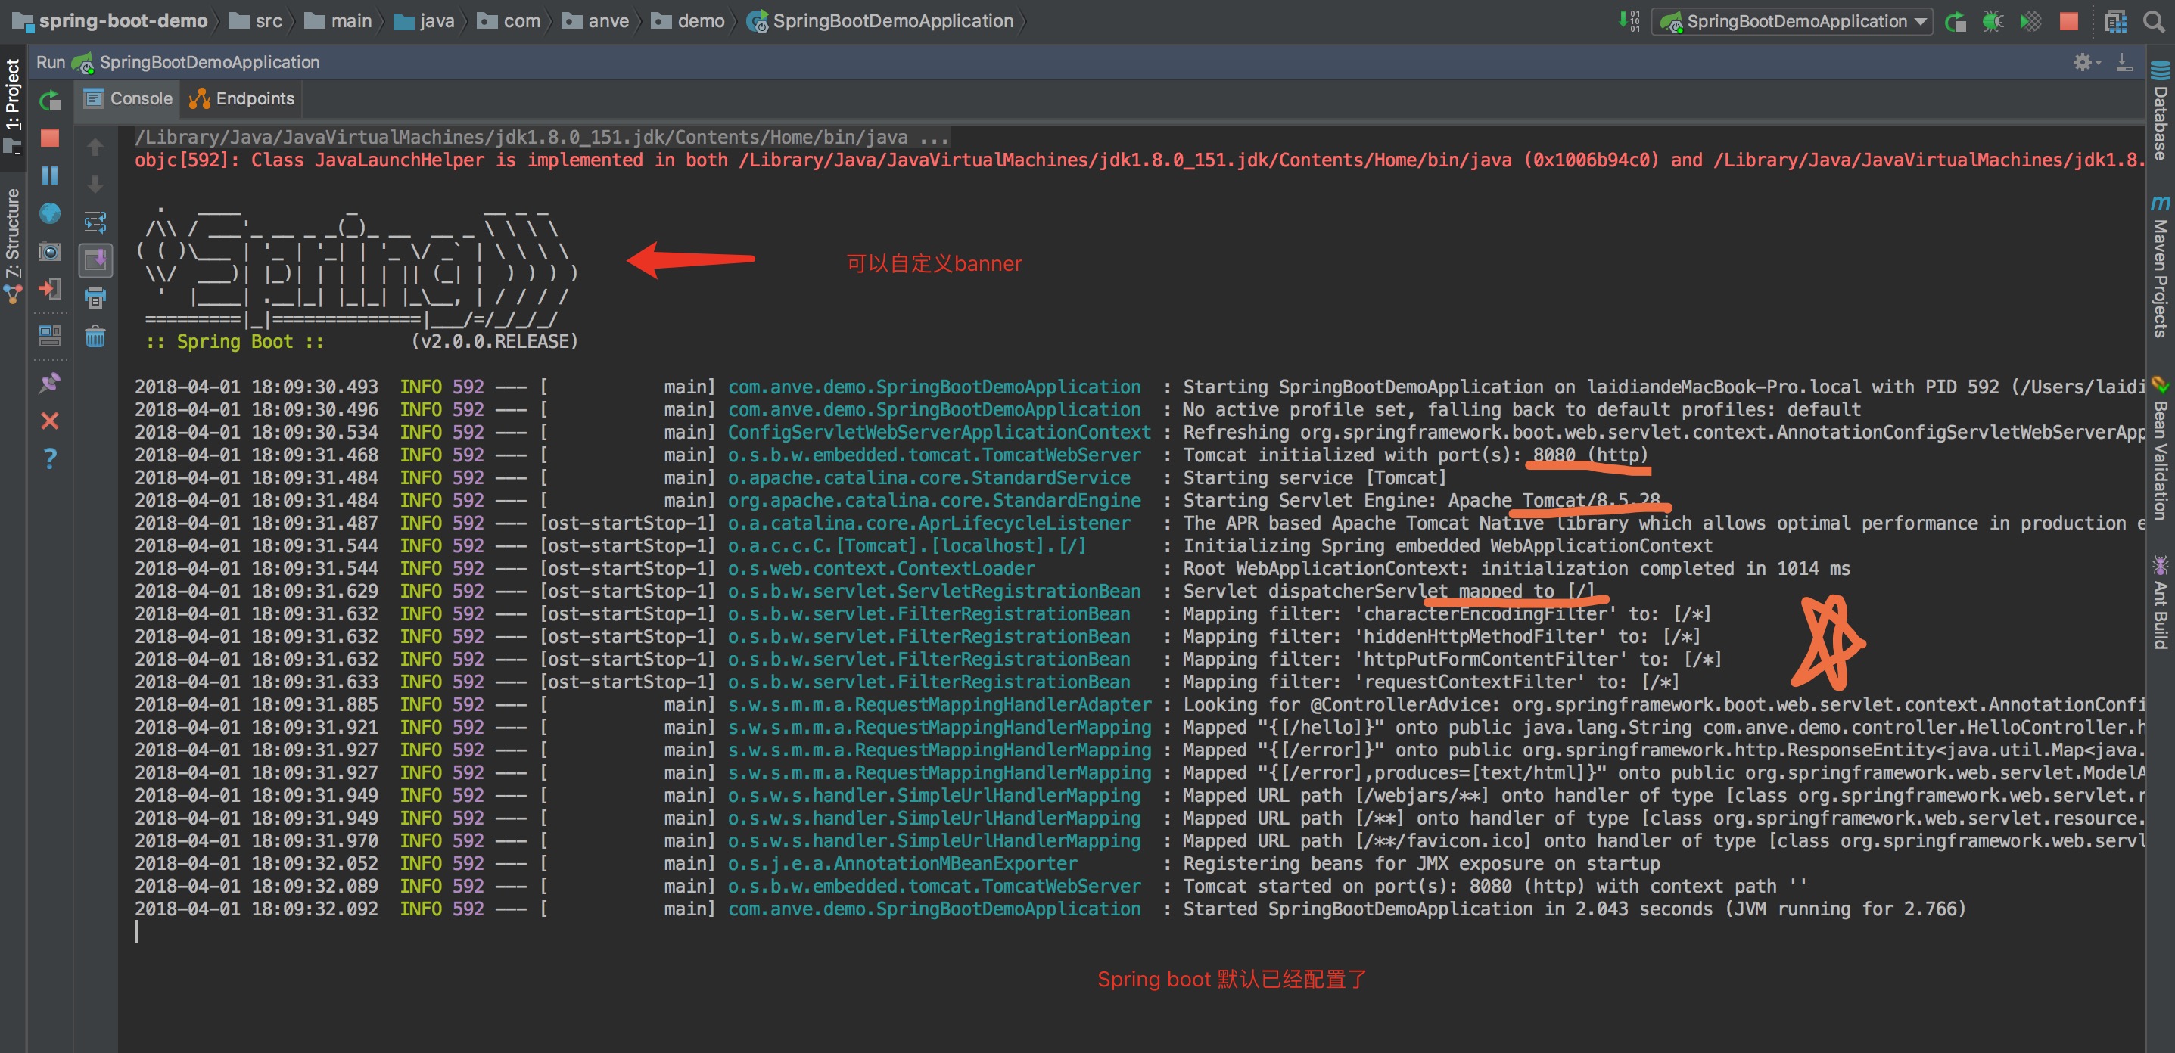Run with Coverage from the top toolbar
Viewport: 2175px width, 1053px height.
2030,21
